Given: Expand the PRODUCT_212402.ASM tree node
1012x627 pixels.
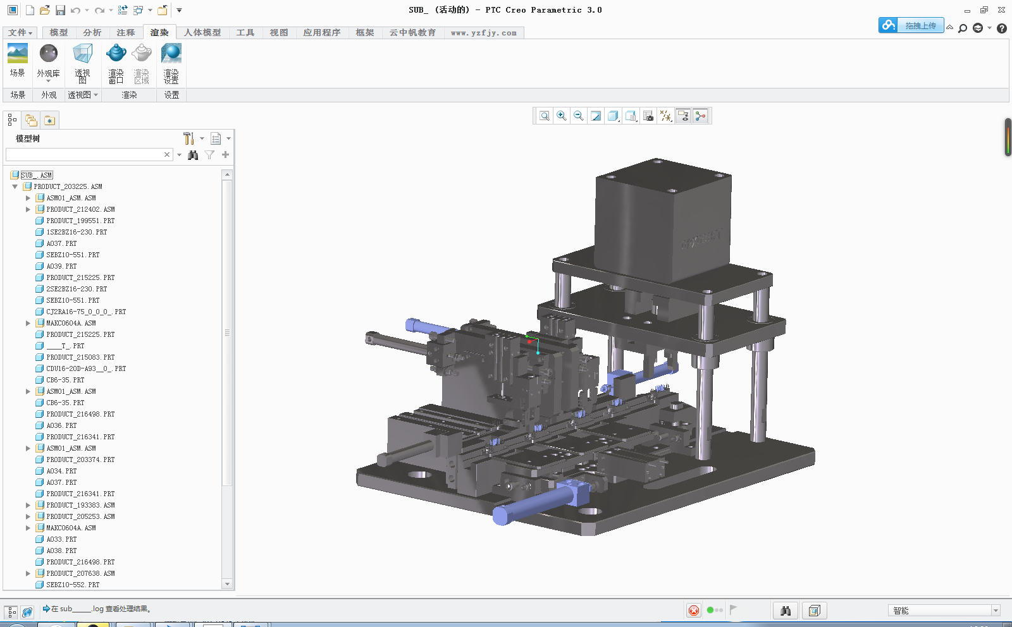Looking at the screenshot, I should click(28, 209).
